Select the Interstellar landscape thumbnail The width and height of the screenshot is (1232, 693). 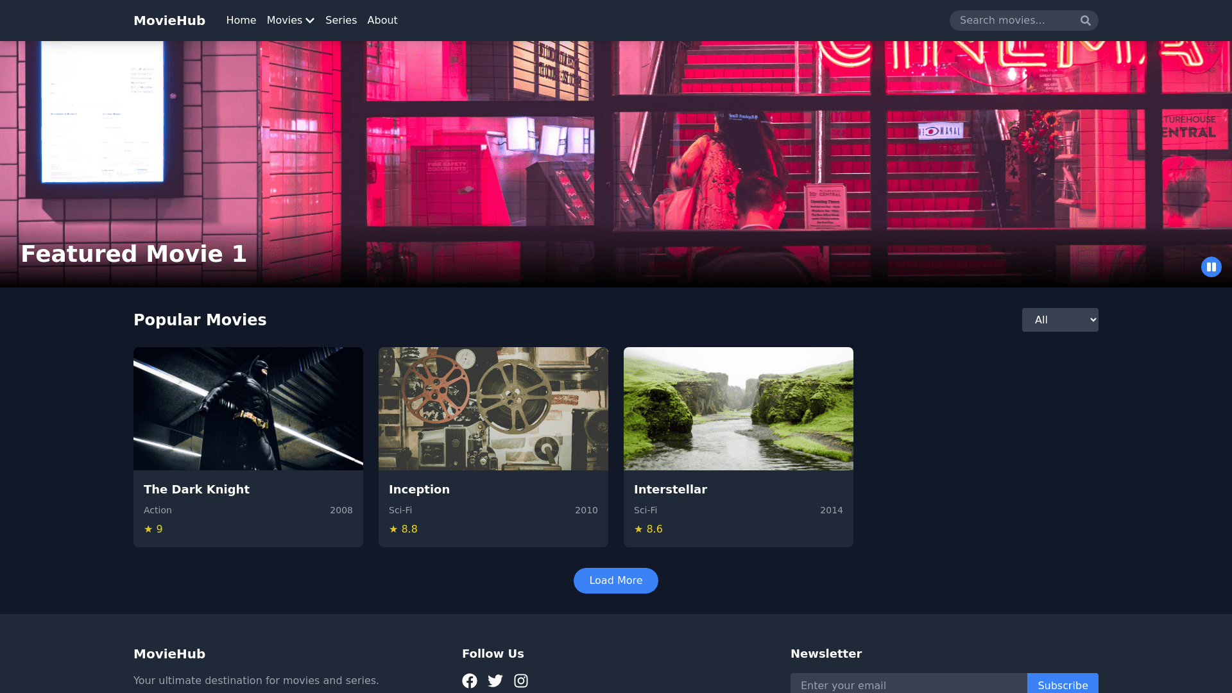pos(738,409)
